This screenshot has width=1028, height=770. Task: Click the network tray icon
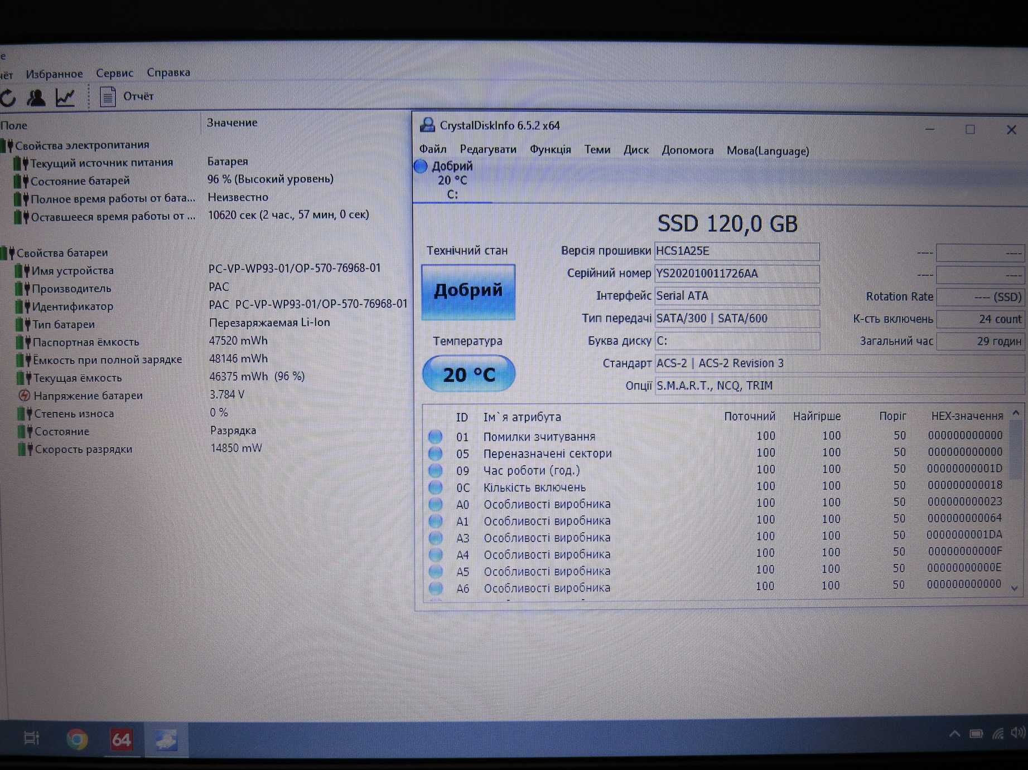998,733
